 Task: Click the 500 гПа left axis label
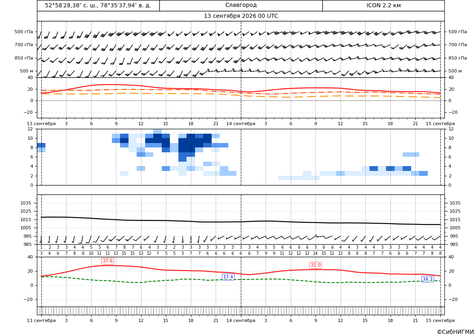24,32
